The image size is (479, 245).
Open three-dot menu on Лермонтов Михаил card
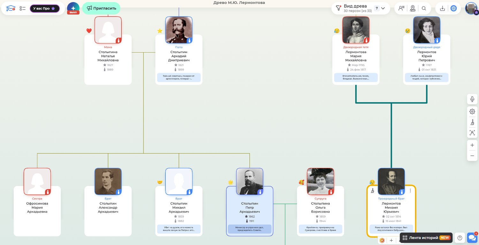(x=410, y=190)
